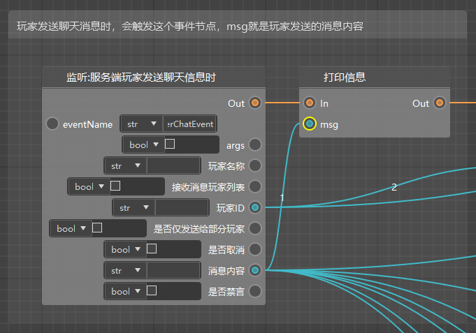Click the 是否禁言 output port

point(255,291)
